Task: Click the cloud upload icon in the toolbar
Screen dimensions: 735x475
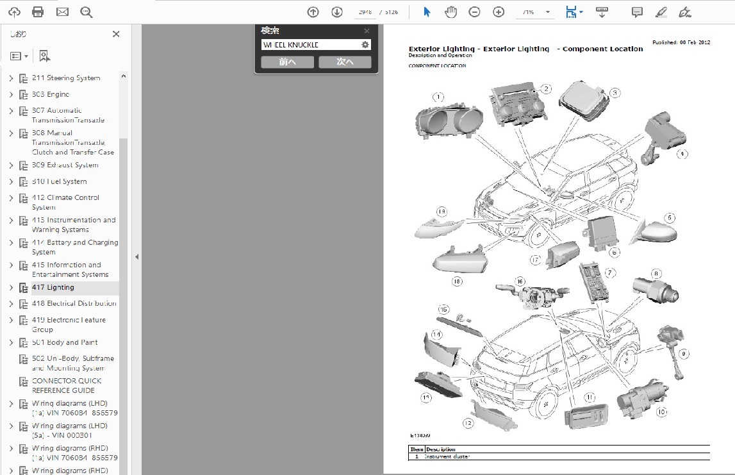Action: point(14,12)
